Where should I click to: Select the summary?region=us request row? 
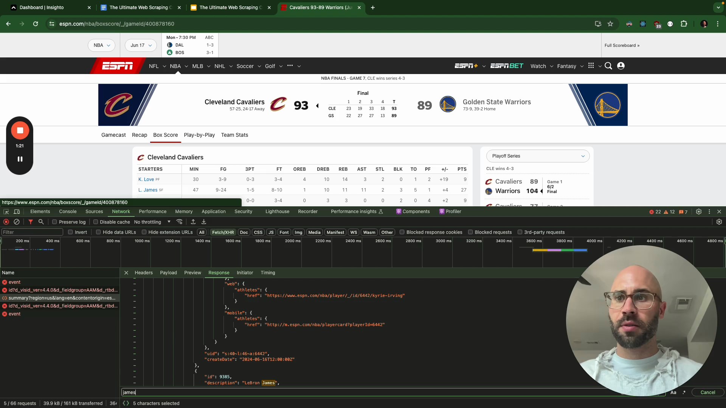60,298
